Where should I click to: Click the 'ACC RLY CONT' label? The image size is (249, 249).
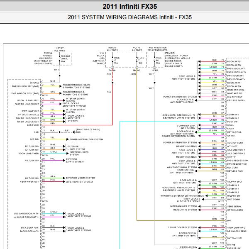235,143
